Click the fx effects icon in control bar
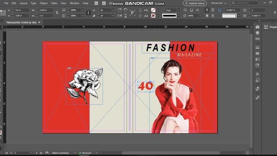 pyautogui.click(x=198, y=10)
